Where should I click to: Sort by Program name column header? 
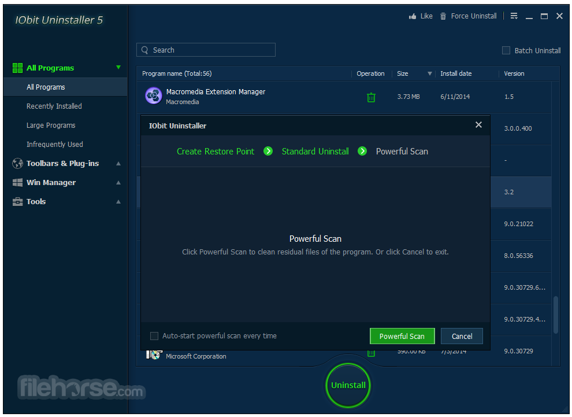click(x=177, y=74)
